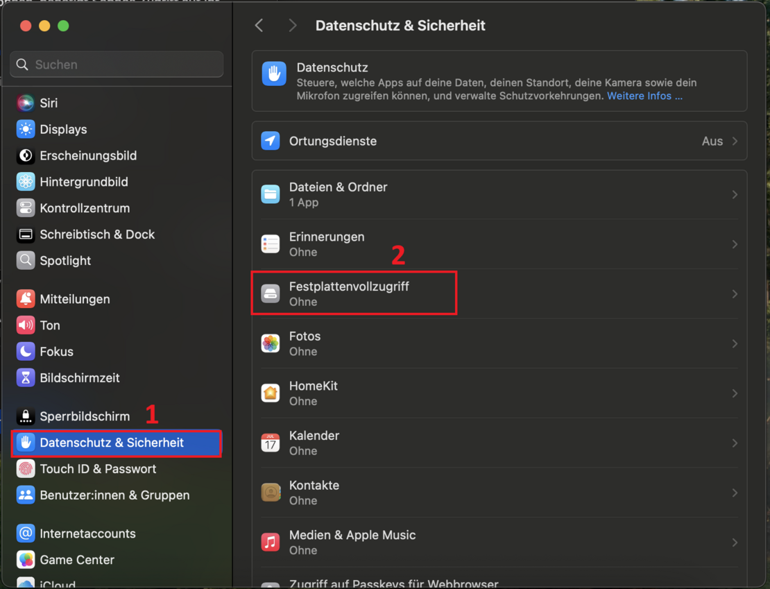Open Erinnerungen row chevron

(x=735, y=245)
